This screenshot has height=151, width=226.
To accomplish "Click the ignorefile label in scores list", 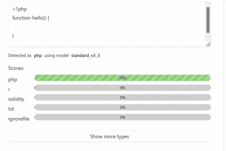I will (x=19, y=119).
